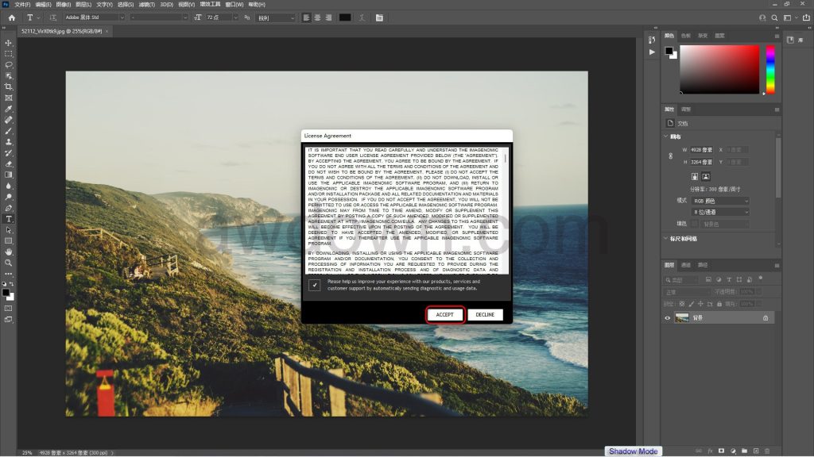This screenshot has height=457, width=814.
Task: Click the create new layer icon
Action: point(754,451)
